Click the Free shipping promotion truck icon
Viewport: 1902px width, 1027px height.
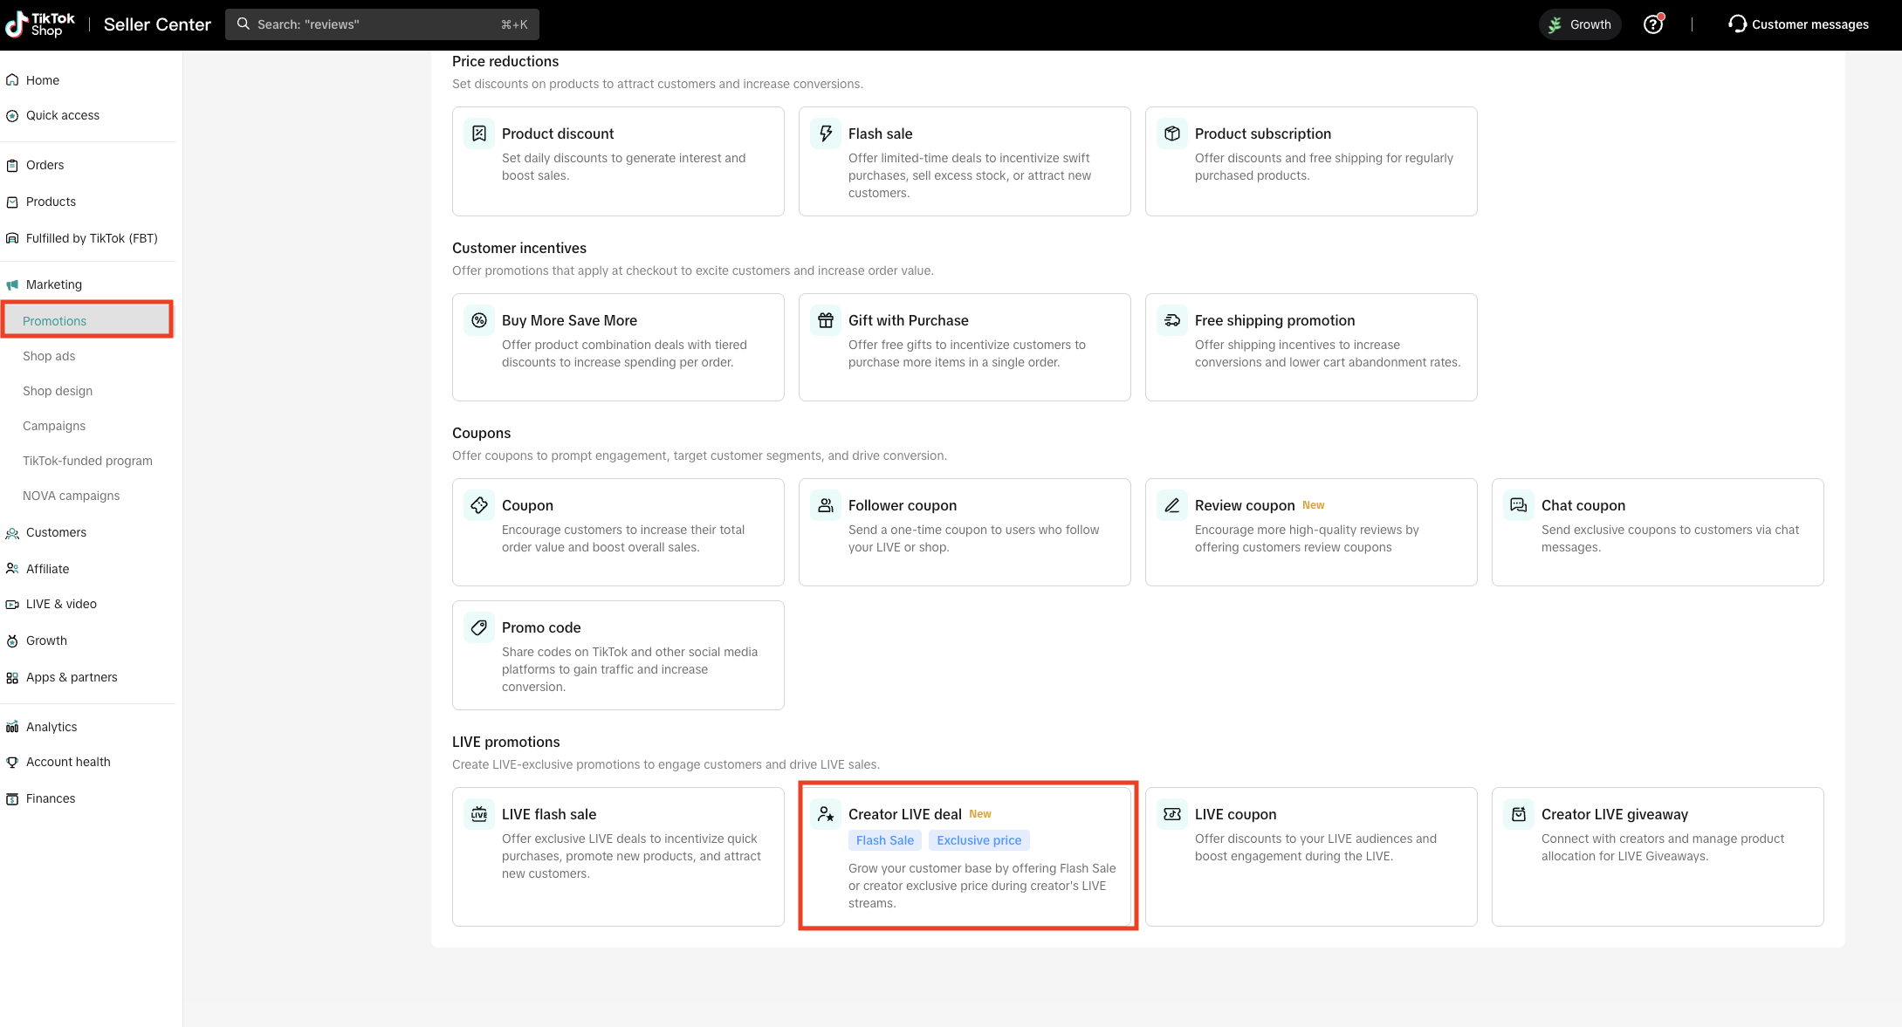(1171, 320)
